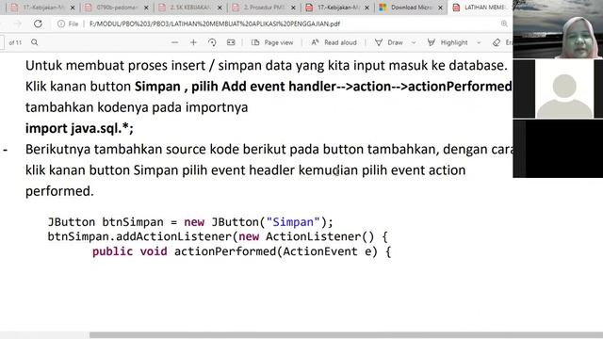Click the File site info icon
This screenshot has height=339, width=603.
[x=61, y=24]
